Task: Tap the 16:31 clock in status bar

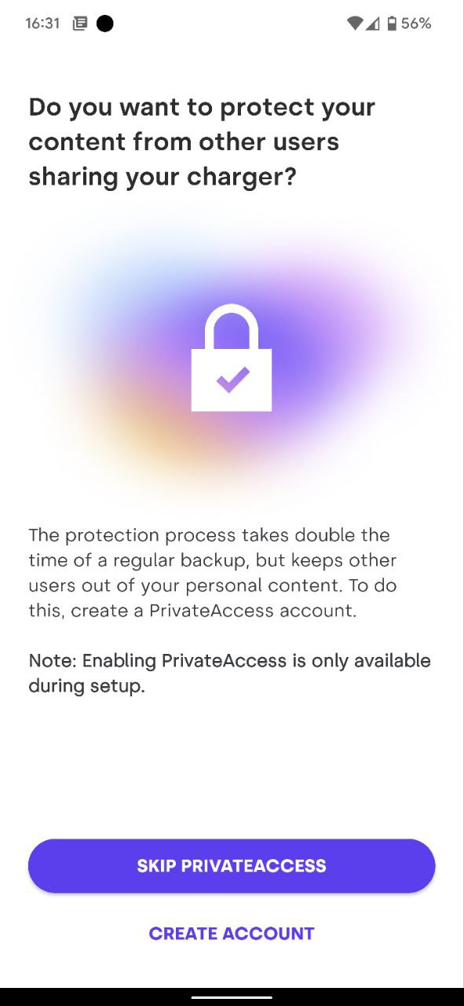Action: [42, 24]
